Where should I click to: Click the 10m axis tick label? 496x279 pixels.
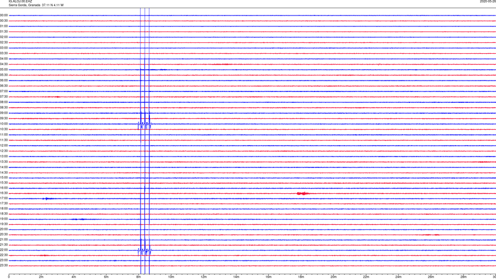[171, 277]
